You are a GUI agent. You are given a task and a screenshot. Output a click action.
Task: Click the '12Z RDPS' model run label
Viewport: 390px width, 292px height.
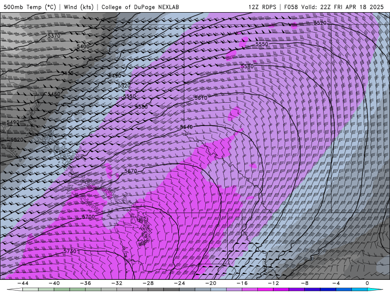(262, 7)
